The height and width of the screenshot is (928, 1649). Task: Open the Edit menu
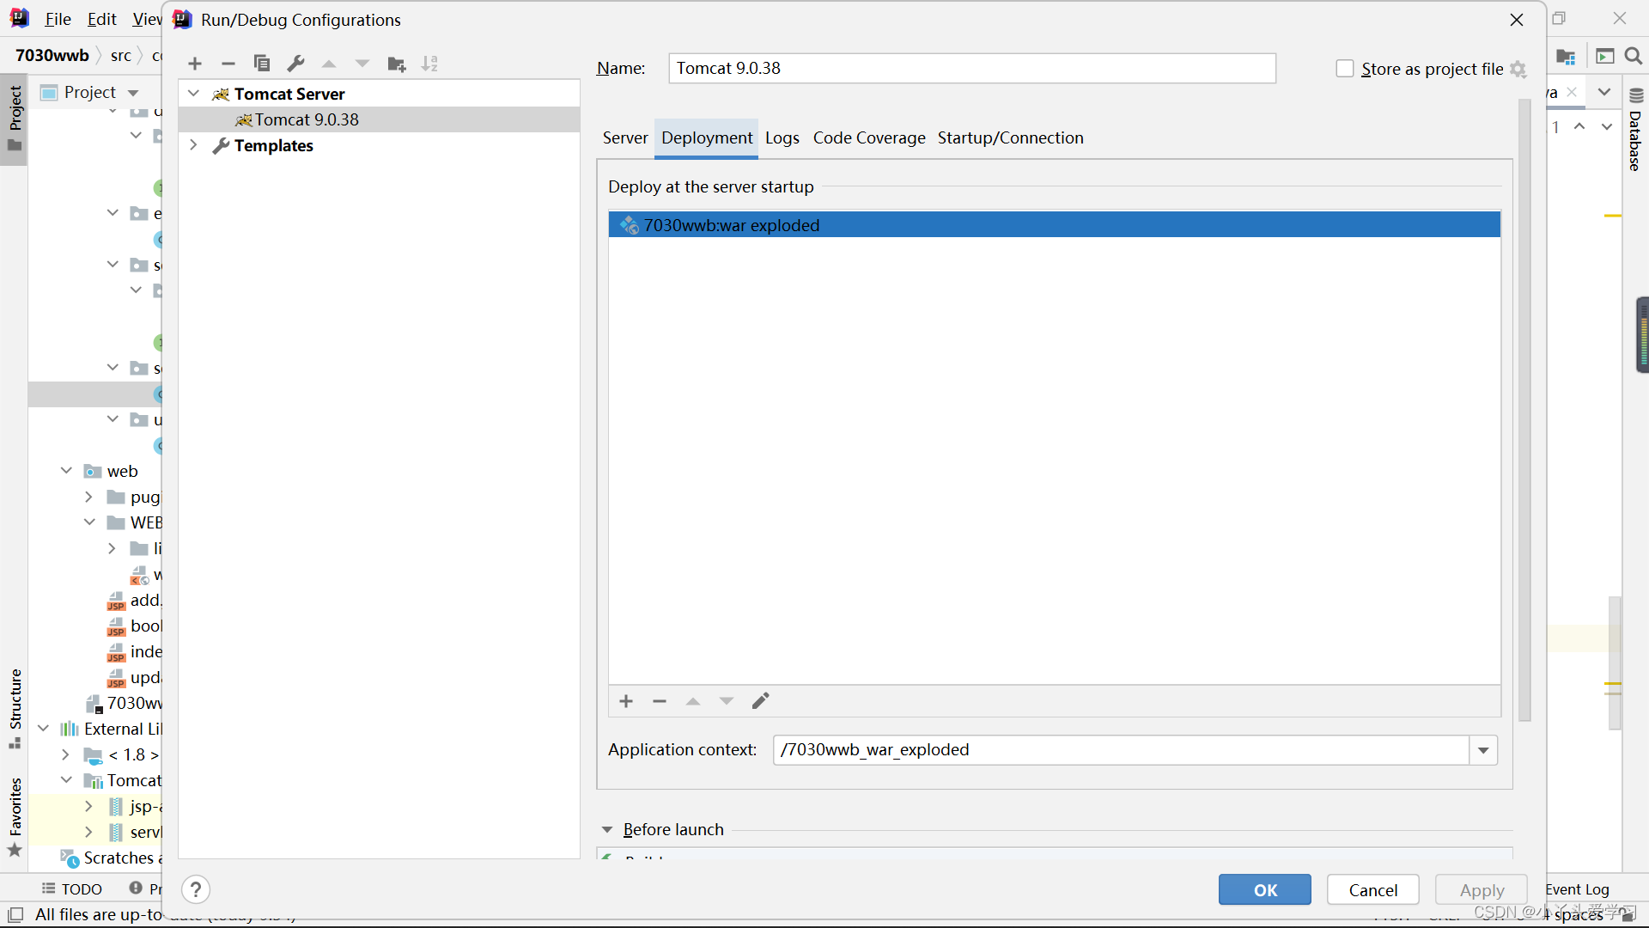pos(102,19)
